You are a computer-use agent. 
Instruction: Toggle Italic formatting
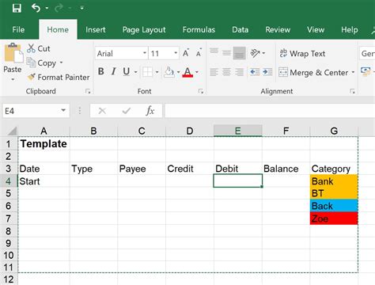point(114,71)
